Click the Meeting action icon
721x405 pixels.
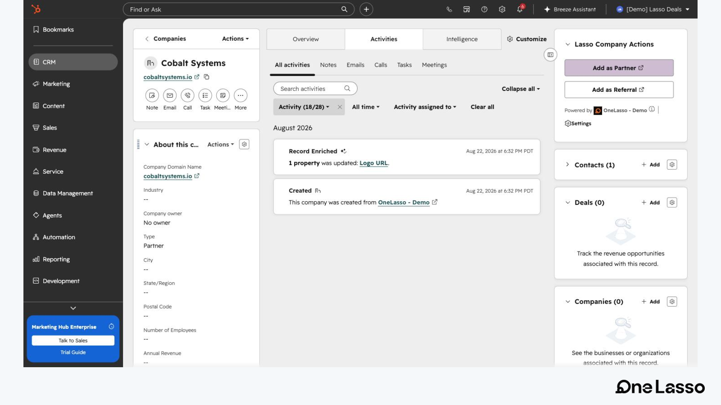pyautogui.click(x=223, y=95)
